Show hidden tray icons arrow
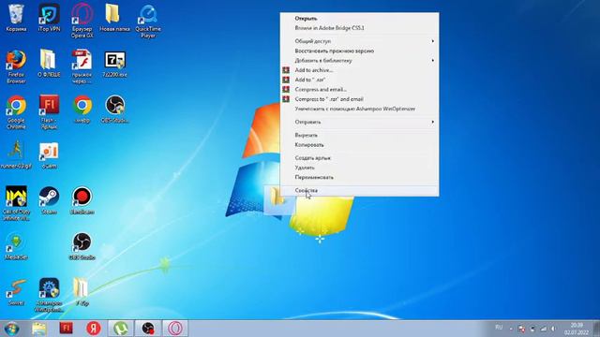Viewport: 600px width, 337px height. [x=511, y=329]
